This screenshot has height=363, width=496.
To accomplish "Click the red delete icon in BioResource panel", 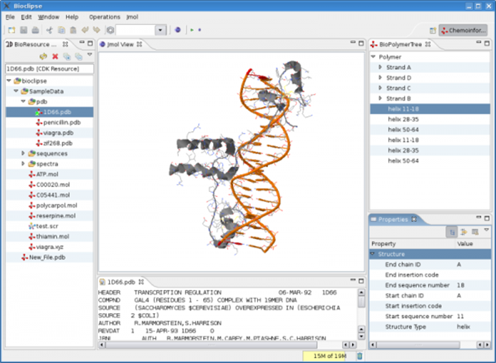I will point(55,56).
